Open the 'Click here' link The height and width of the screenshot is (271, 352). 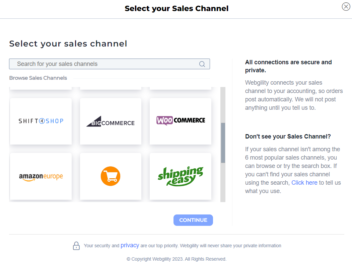pos(304,183)
